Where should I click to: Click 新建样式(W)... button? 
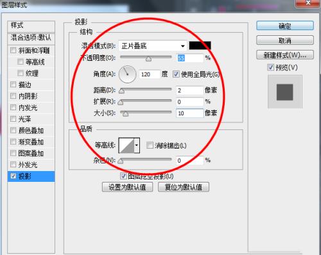[285, 55]
